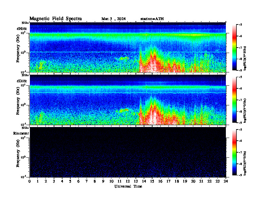Select the dH/dt spectrogram plot area

(x=128, y=47)
